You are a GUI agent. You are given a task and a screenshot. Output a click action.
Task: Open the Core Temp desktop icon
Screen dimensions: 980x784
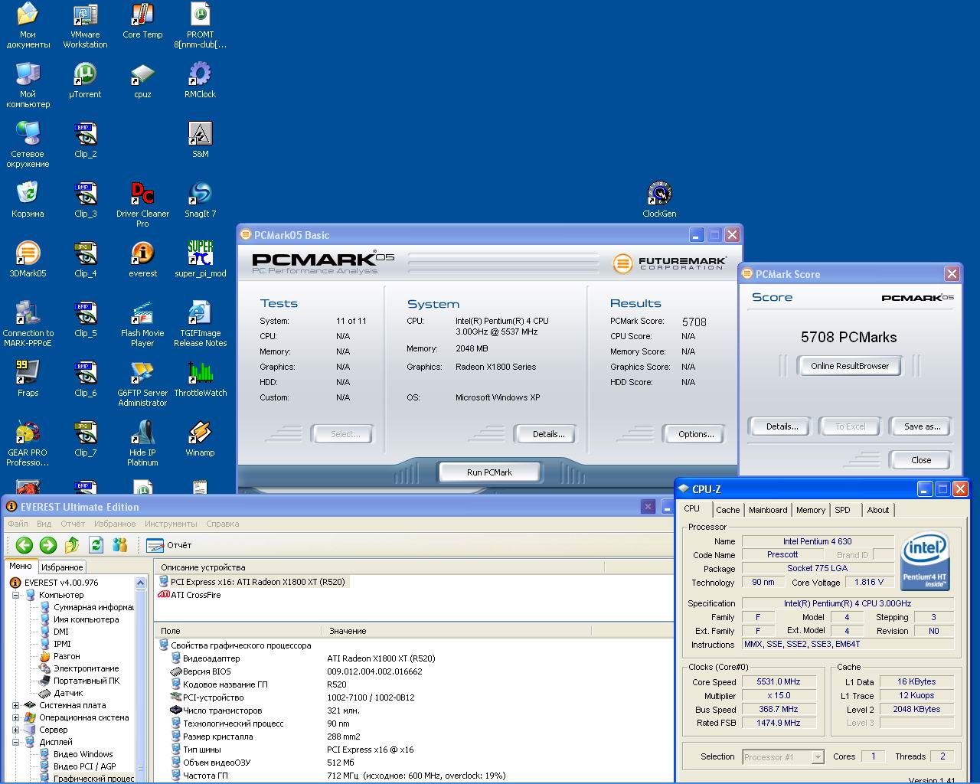142,21
